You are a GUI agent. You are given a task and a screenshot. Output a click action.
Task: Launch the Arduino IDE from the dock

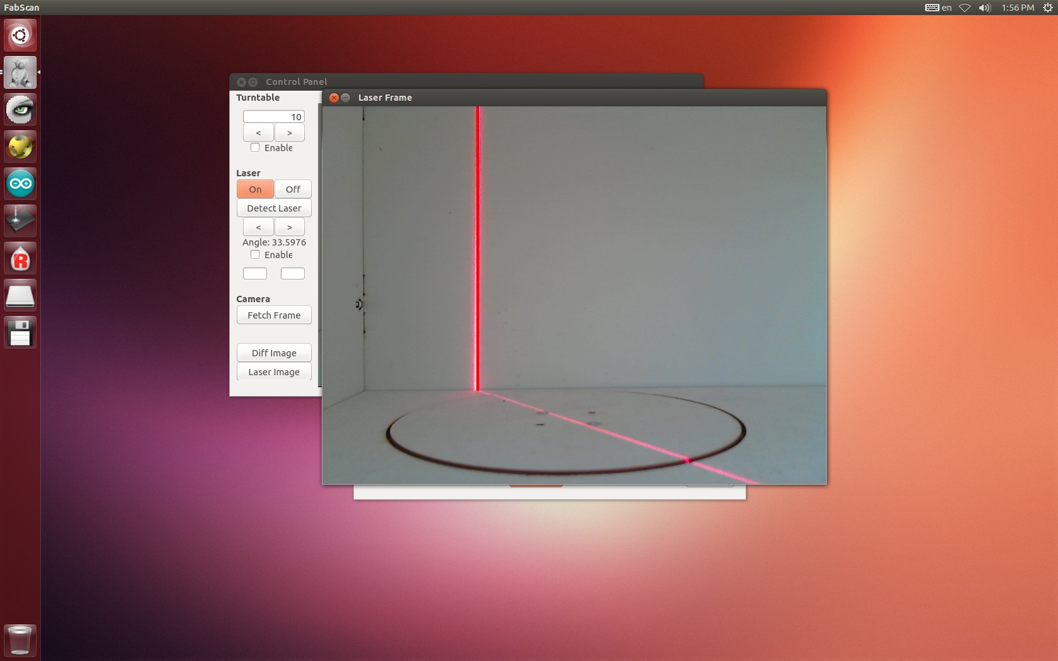(x=20, y=184)
